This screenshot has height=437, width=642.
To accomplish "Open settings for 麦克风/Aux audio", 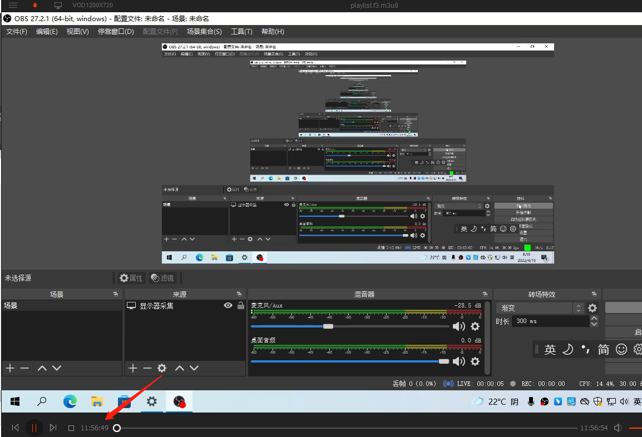I will click(475, 326).
